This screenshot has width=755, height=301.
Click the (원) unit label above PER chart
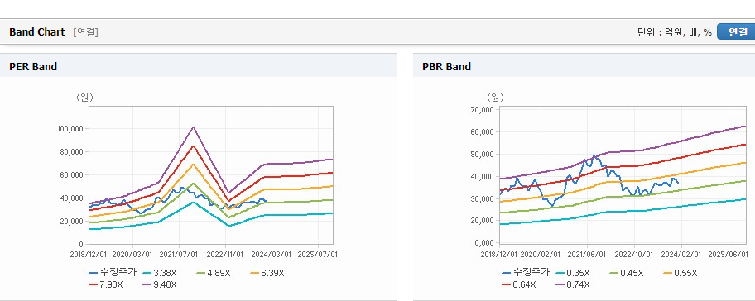click(x=84, y=97)
